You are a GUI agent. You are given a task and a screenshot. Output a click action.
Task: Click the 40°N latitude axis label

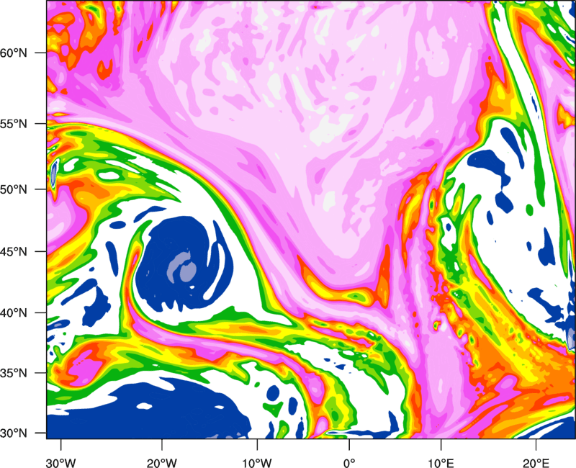pyautogui.click(x=14, y=313)
